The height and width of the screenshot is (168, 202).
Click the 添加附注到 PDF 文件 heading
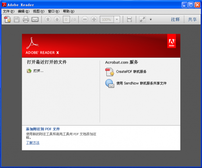click(43, 129)
